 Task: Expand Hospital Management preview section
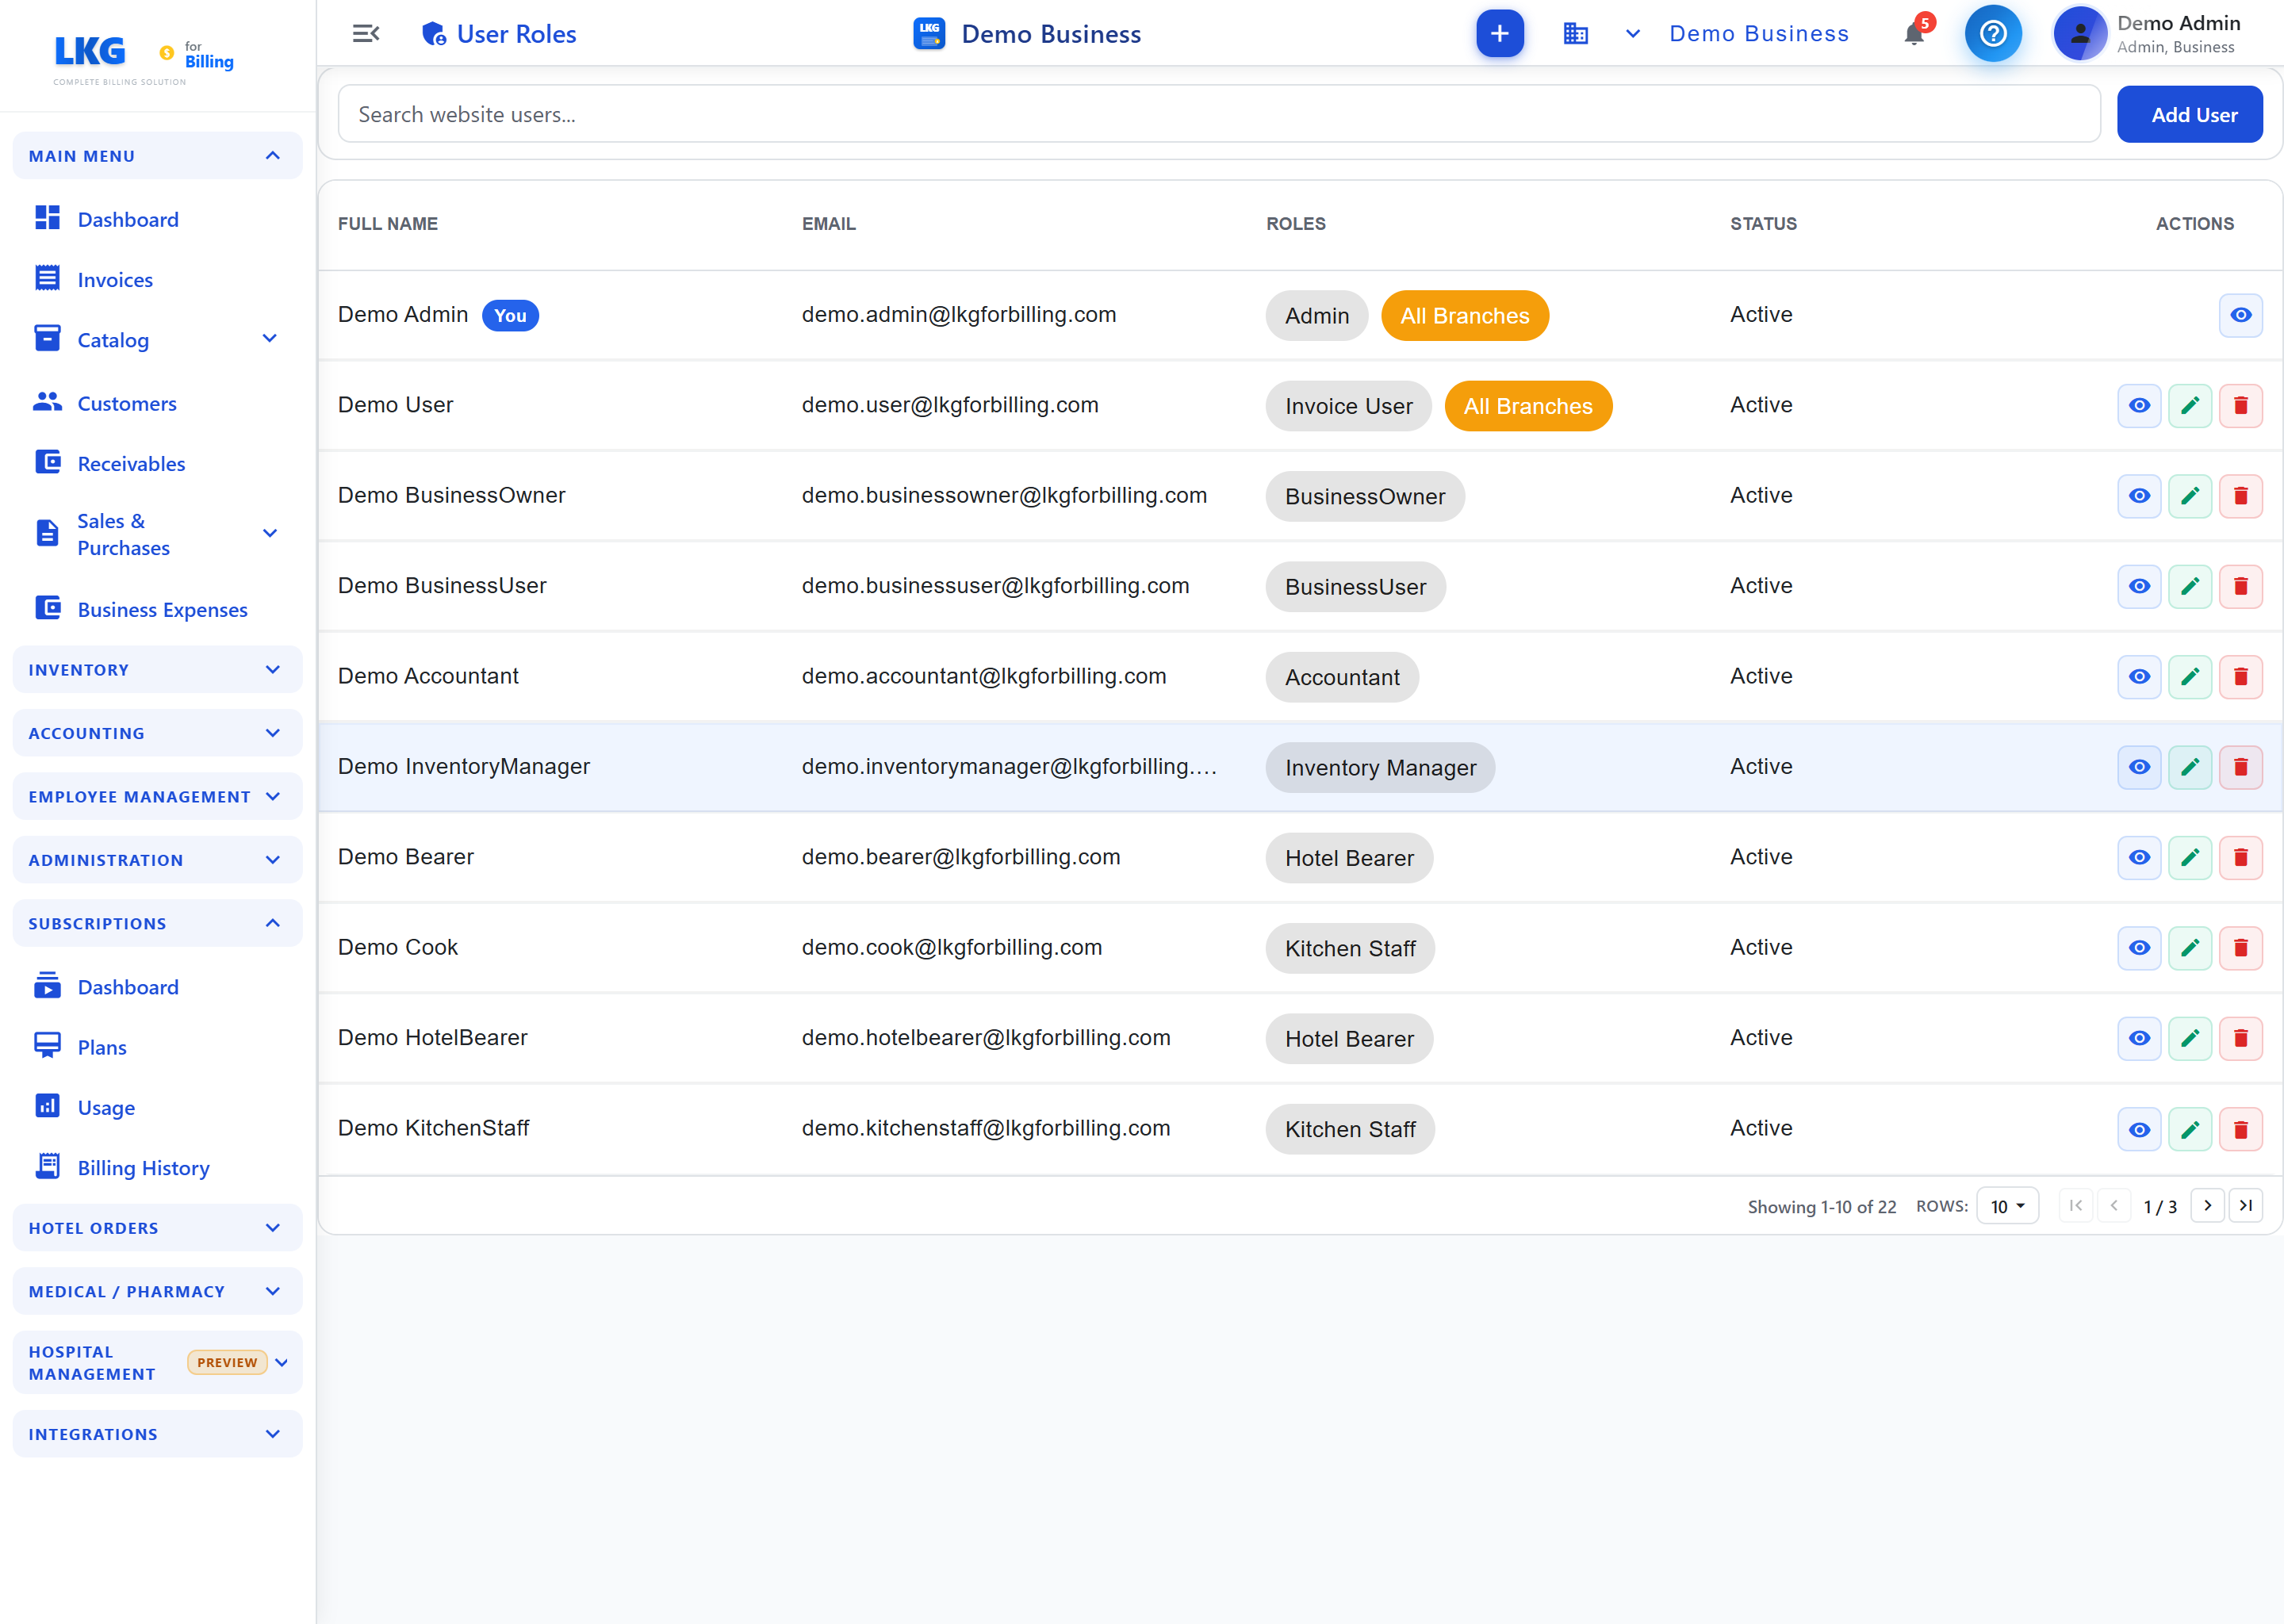click(x=157, y=1363)
